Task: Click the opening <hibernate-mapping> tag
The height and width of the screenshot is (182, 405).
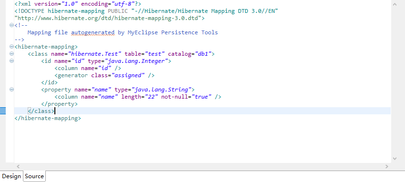Action: [x=46, y=47]
